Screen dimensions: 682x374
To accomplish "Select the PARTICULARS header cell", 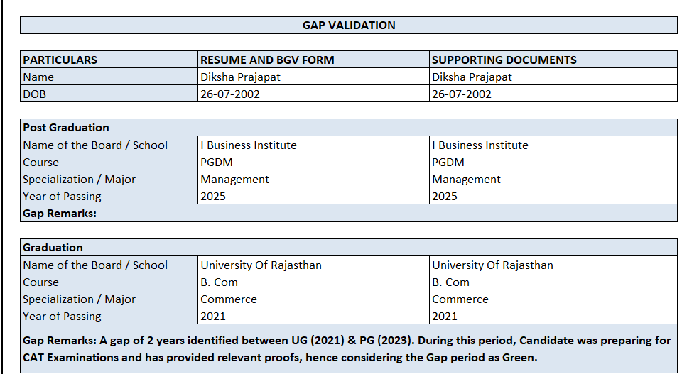I will point(60,60).
